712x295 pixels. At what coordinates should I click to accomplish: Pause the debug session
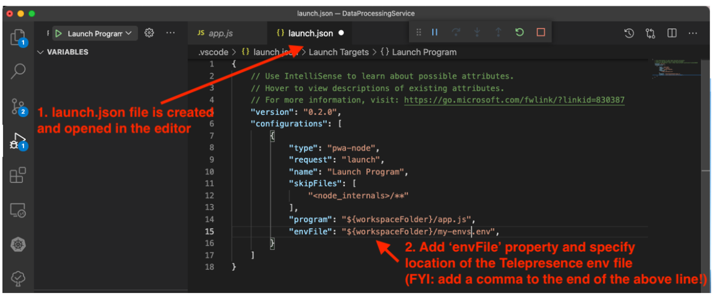[x=435, y=33]
